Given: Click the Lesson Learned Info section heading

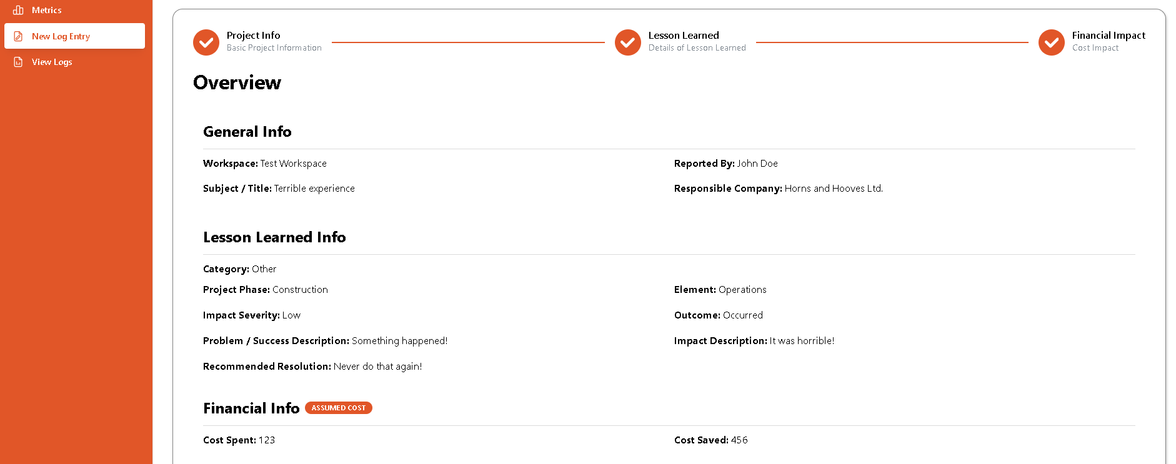Looking at the screenshot, I should [x=274, y=237].
